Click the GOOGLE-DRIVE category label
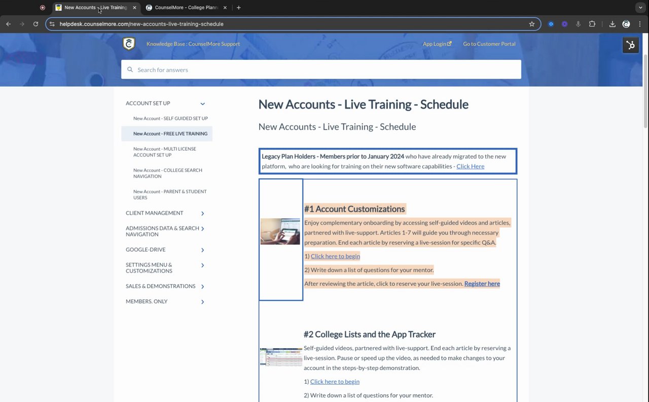This screenshot has width=649, height=402. pos(146,250)
